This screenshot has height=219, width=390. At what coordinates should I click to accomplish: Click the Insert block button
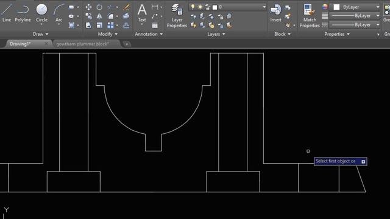pyautogui.click(x=275, y=13)
